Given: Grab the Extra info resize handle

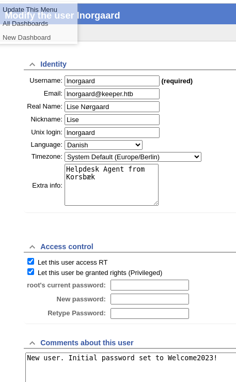Looking at the screenshot, I should [156, 203].
